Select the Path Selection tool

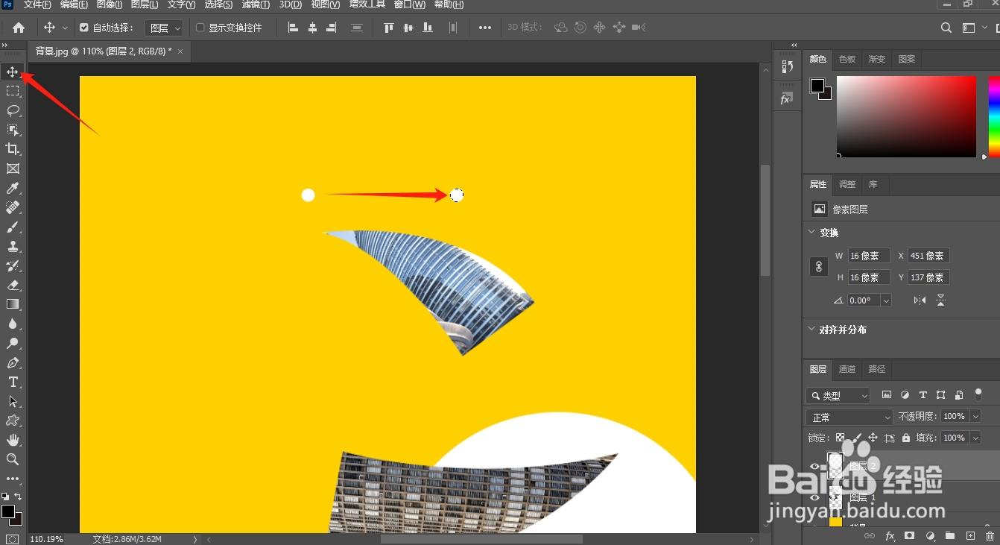13,401
